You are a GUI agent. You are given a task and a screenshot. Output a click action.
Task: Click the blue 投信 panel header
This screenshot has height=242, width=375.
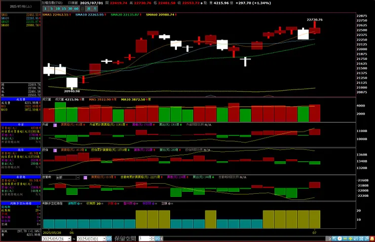tap(21, 150)
